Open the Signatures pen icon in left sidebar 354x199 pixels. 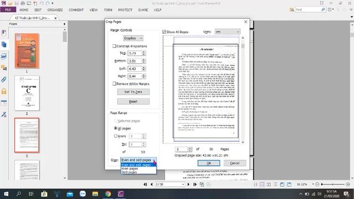4,114
